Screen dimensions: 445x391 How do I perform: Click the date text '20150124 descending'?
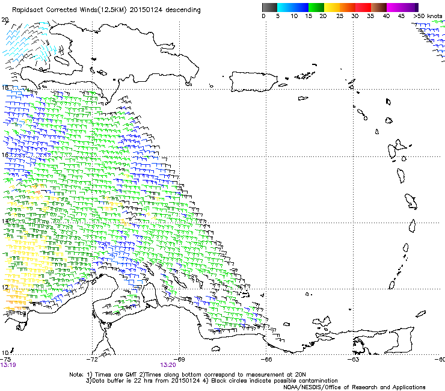click(165, 10)
